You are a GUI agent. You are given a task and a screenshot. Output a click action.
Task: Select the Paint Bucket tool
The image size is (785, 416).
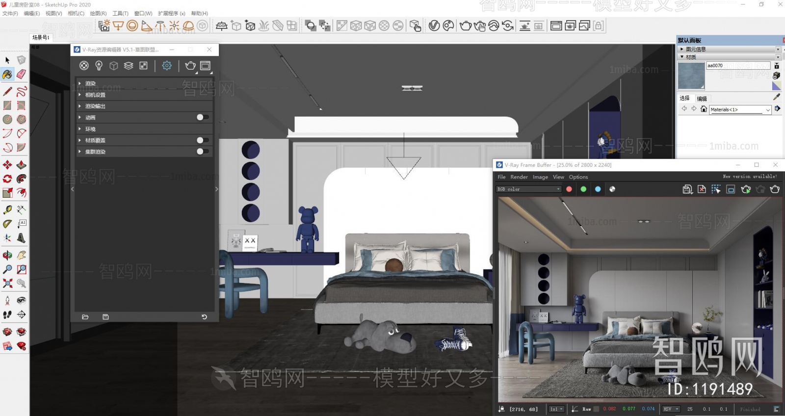7,74
